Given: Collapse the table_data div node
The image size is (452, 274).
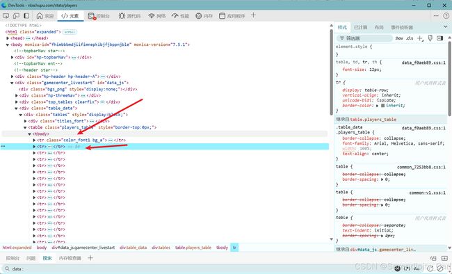Looking at the screenshot, I should [17, 108].
